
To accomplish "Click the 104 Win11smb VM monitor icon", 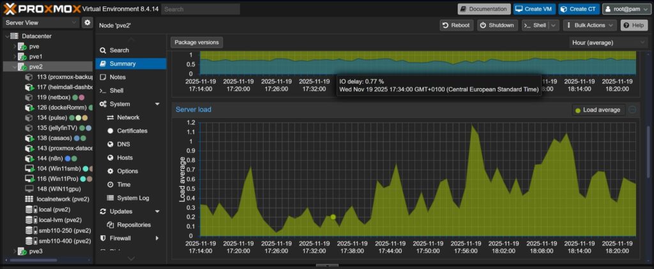I will 29,168.
